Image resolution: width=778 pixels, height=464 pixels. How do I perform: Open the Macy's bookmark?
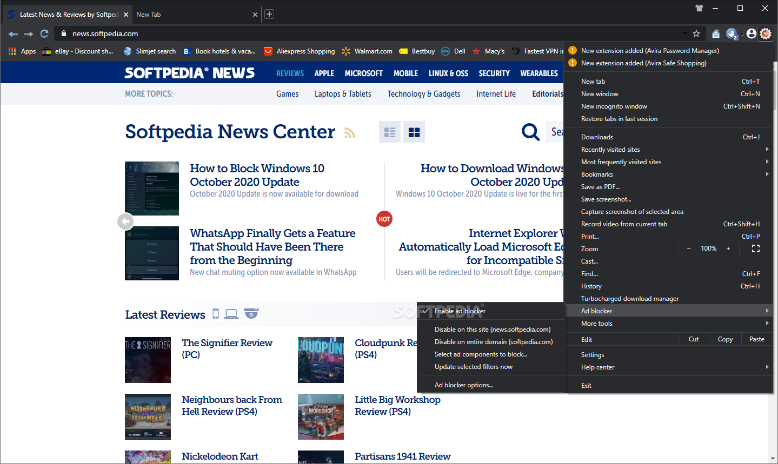click(488, 51)
